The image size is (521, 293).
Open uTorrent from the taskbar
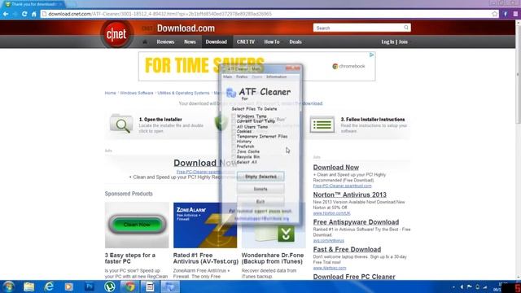click(x=109, y=286)
